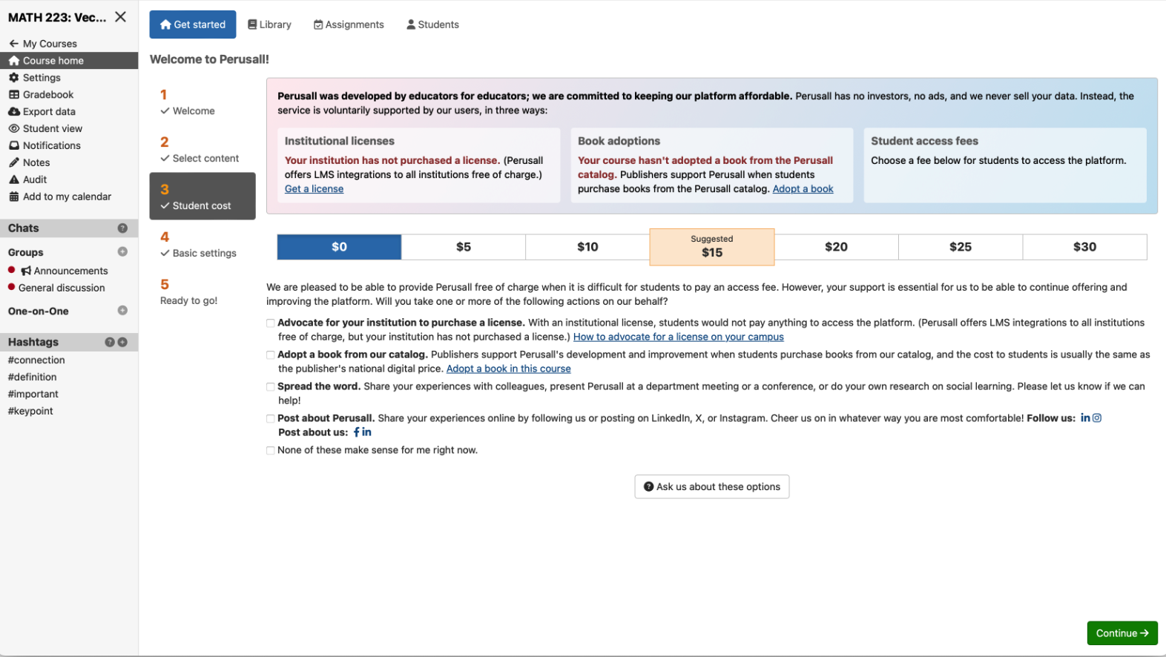
Task: Choose the $10 student fee option
Action: (x=587, y=247)
